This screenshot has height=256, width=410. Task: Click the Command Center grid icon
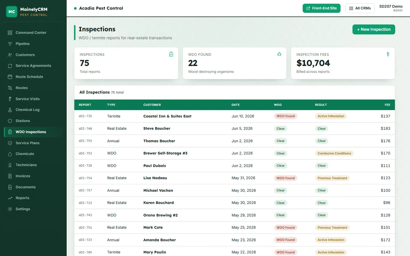tap(10, 33)
